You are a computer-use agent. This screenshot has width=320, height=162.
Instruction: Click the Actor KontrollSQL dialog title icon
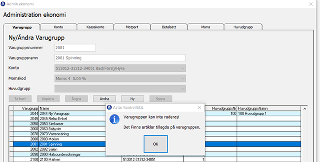(109, 108)
